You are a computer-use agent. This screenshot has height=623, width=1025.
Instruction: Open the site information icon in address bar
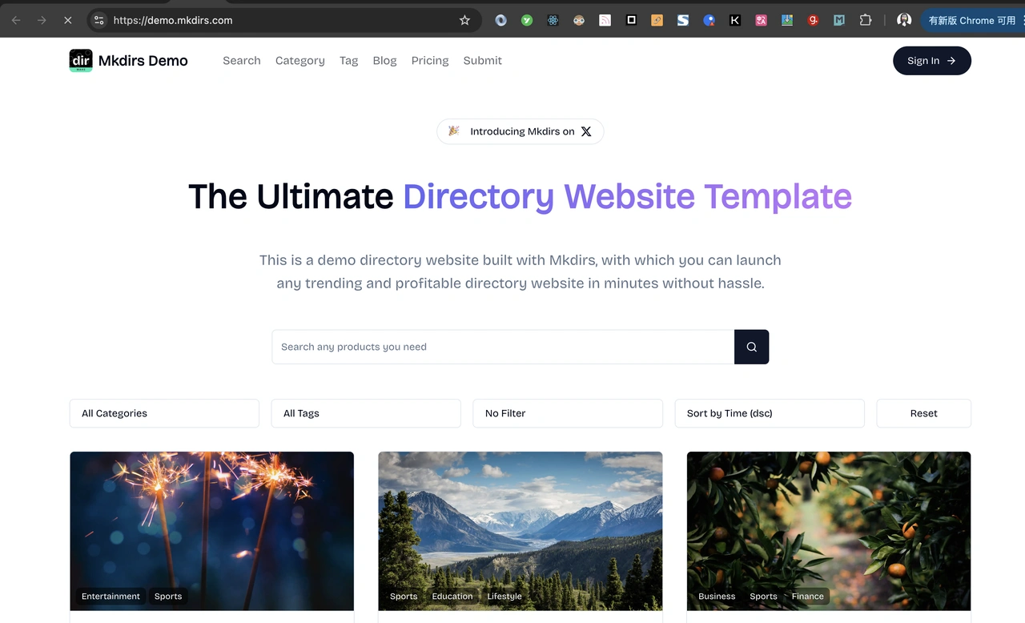[x=98, y=20]
